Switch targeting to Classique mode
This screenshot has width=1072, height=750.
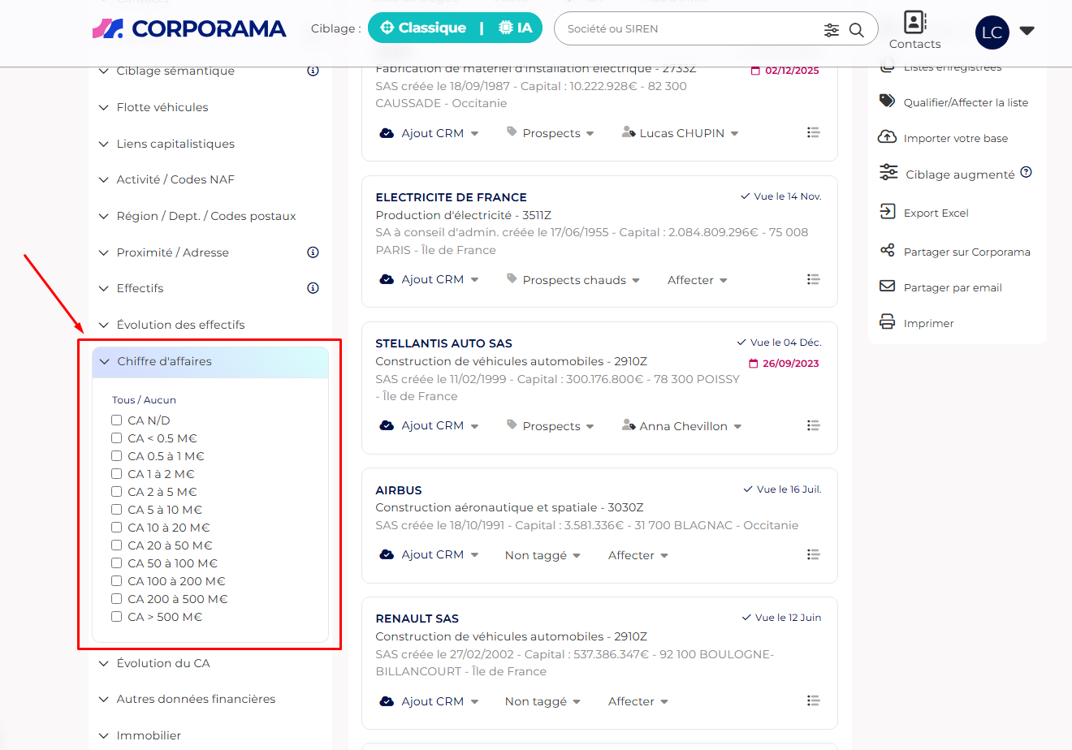tap(422, 28)
